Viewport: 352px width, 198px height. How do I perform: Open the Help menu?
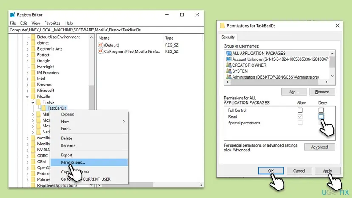(x=69, y=23)
